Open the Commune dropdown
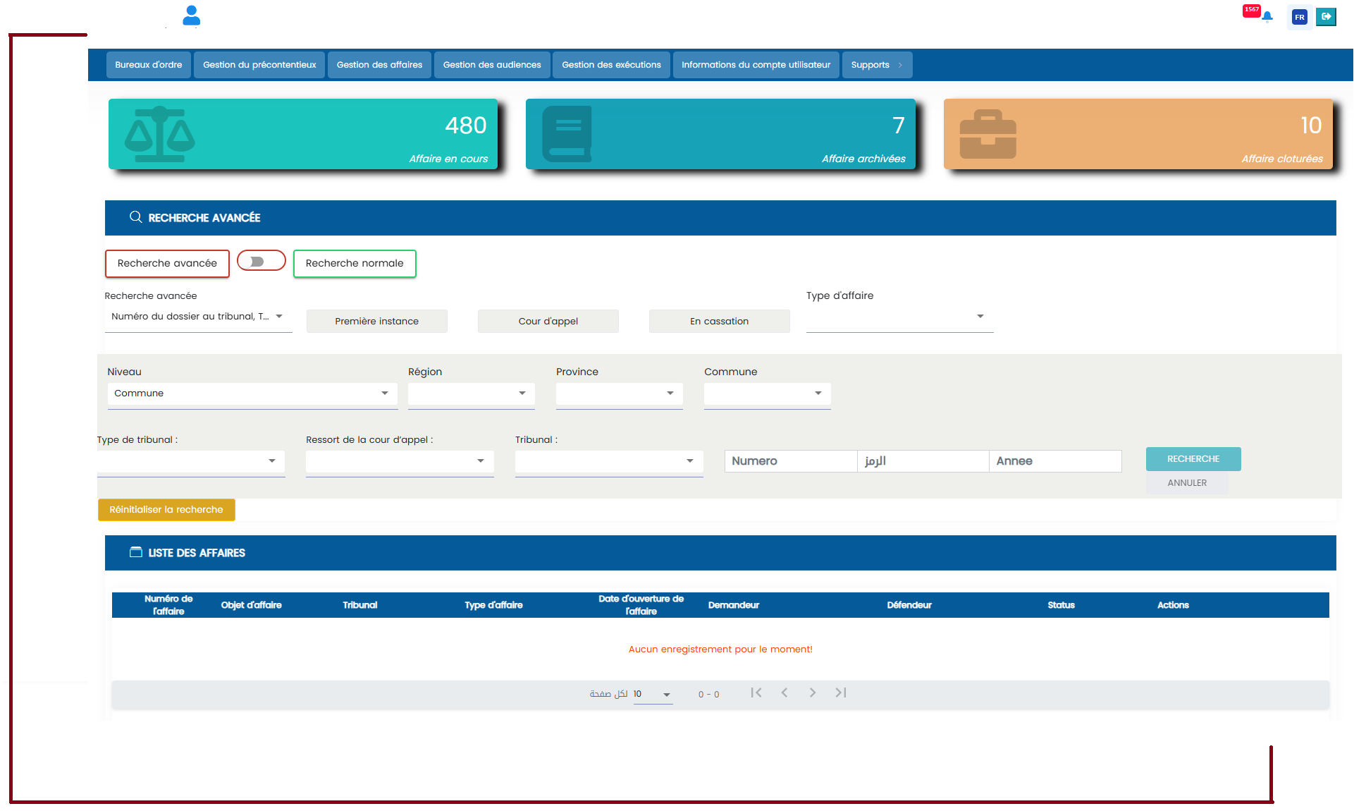 [x=768, y=394]
